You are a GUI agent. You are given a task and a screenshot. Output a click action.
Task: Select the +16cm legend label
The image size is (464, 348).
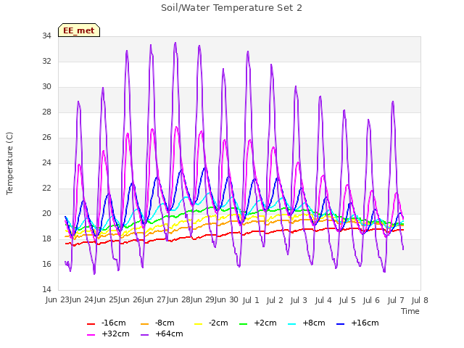coord(365,323)
